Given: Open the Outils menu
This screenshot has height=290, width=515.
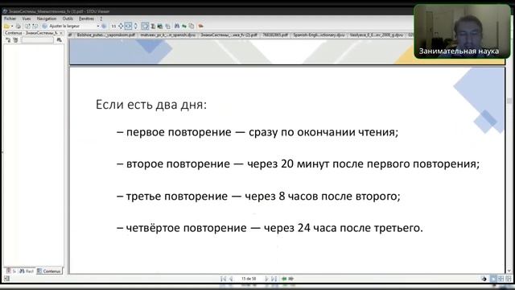Looking at the screenshot, I should point(68,19).
